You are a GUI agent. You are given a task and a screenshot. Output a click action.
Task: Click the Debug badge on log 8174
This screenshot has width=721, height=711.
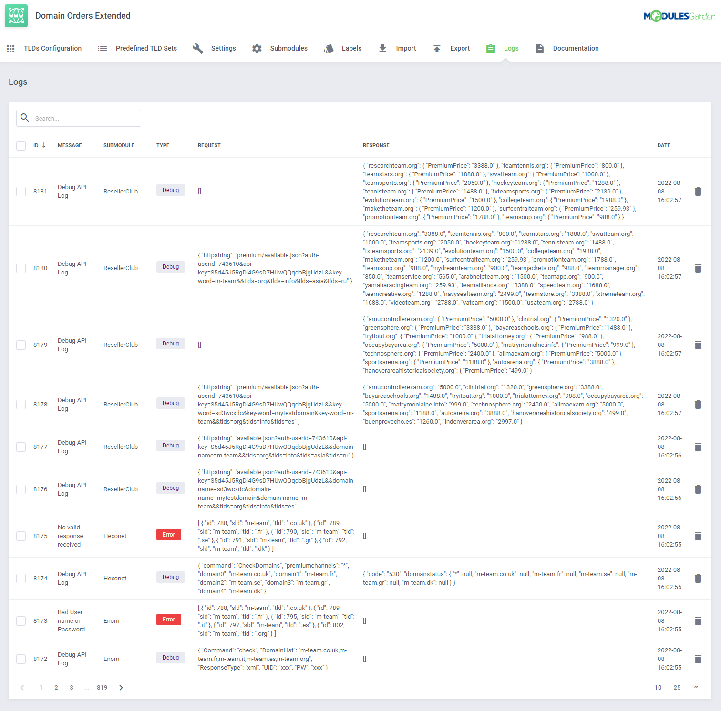[x=171, y=577]
